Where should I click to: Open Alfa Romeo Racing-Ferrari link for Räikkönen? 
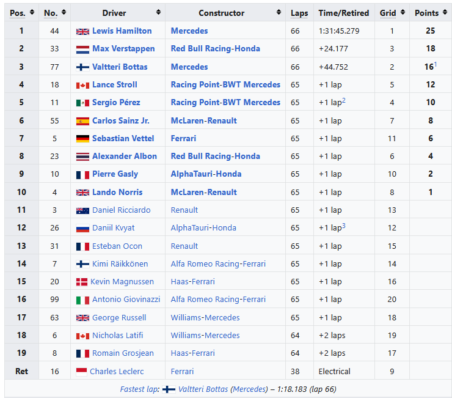(x=218, y=263)
